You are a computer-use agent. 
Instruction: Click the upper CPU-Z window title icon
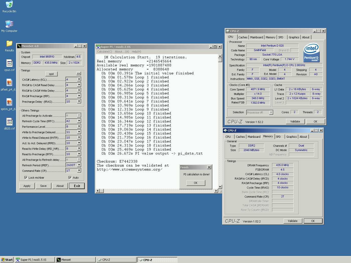tap(228, 31)
